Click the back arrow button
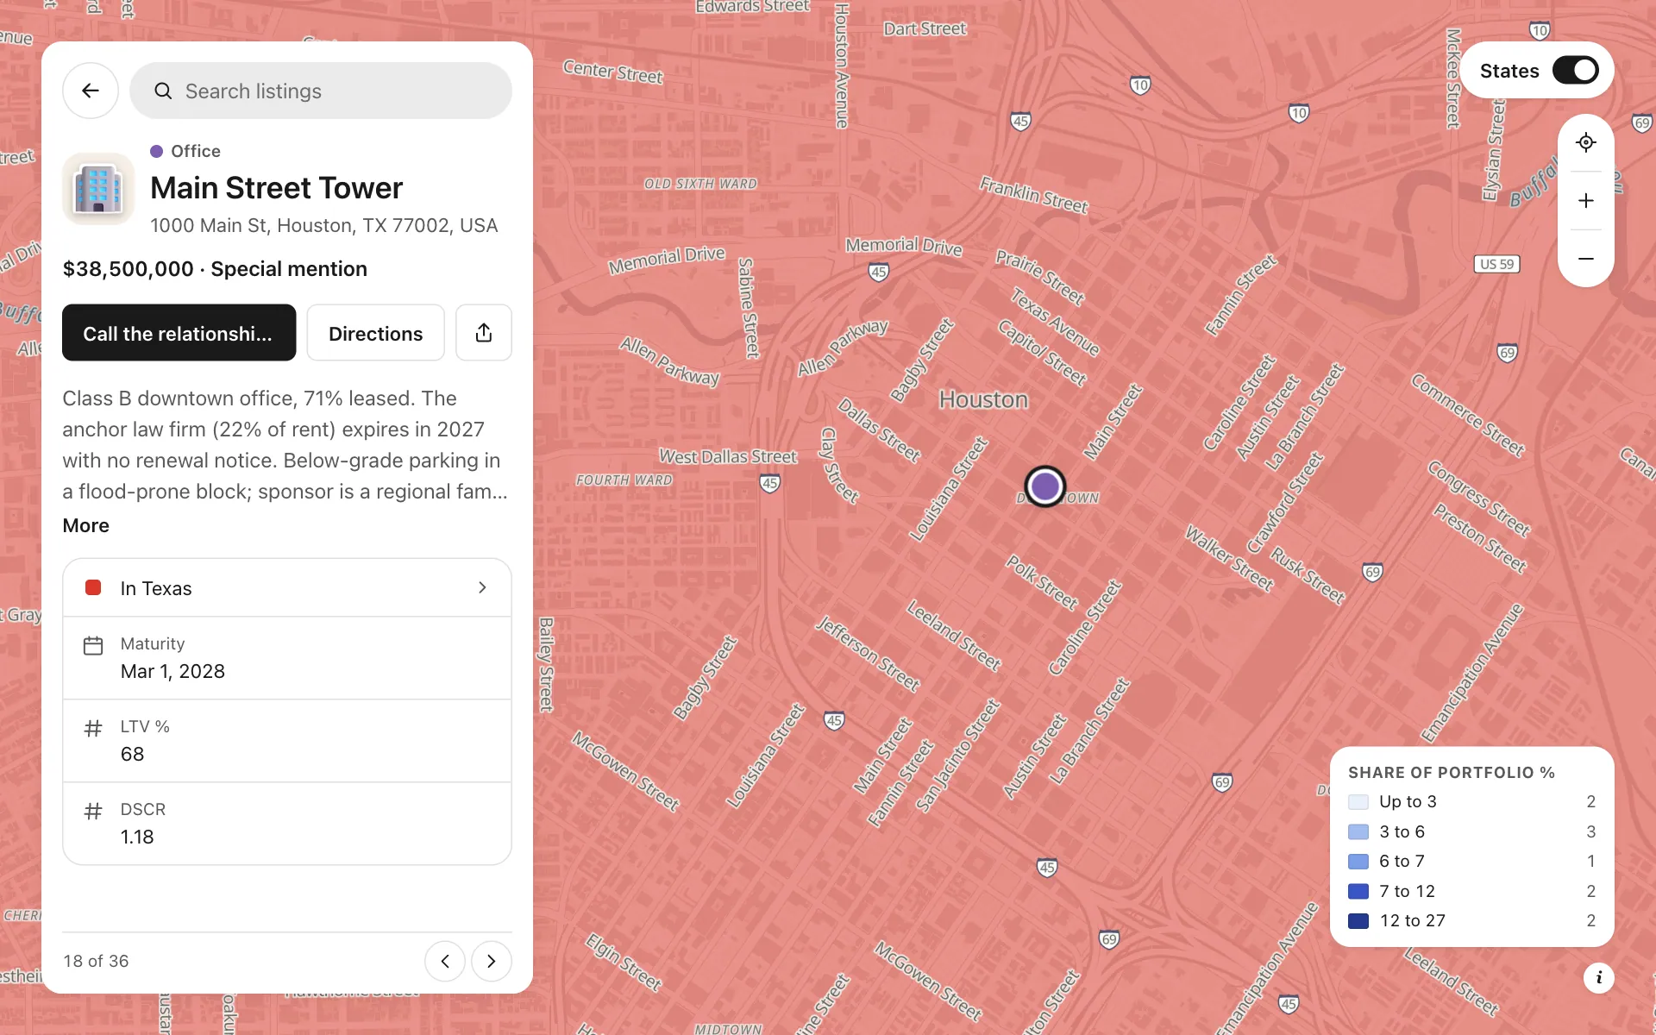Image resolution: width=1656 pixels, height=1035 pixels. pos(91,91)
